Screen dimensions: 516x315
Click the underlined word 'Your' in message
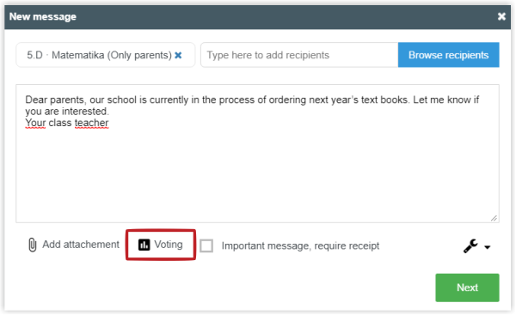pos(35,123)
